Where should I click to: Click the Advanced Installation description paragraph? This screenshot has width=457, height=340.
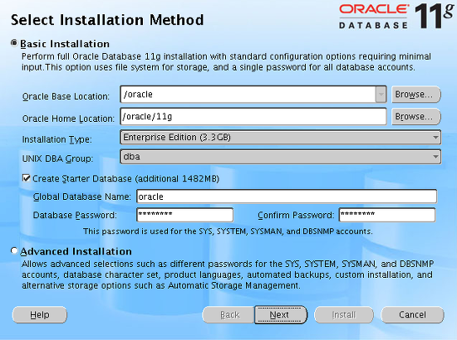pyautogui.click(x=228, y=274)
